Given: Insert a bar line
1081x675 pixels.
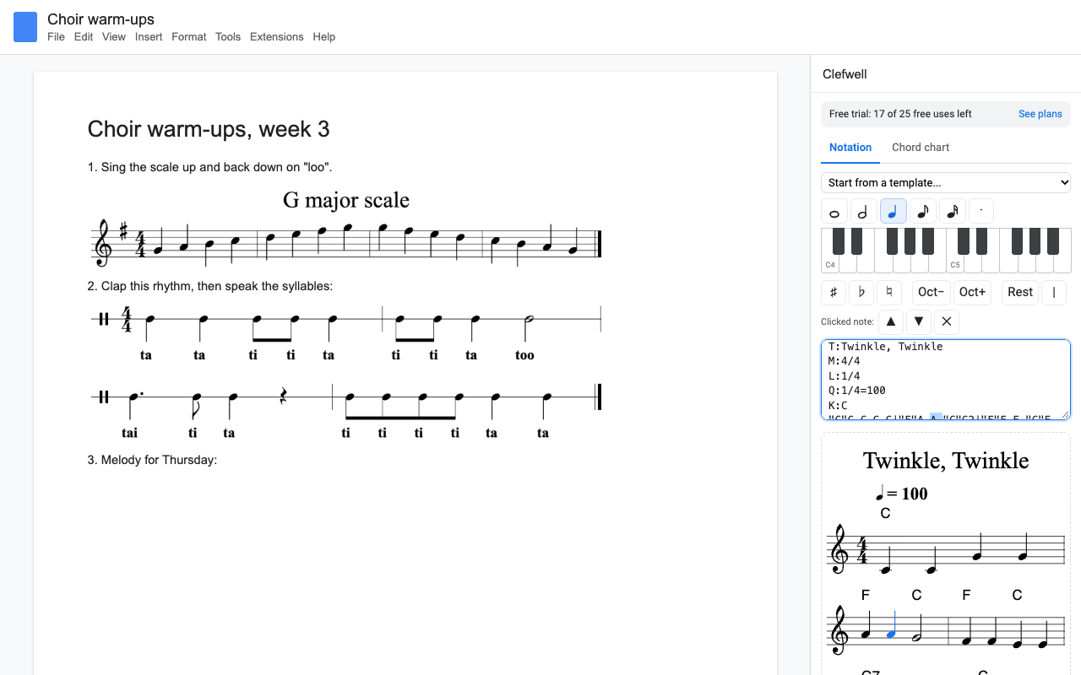Looking at the screenshot, I should [x=1054, y=292].
